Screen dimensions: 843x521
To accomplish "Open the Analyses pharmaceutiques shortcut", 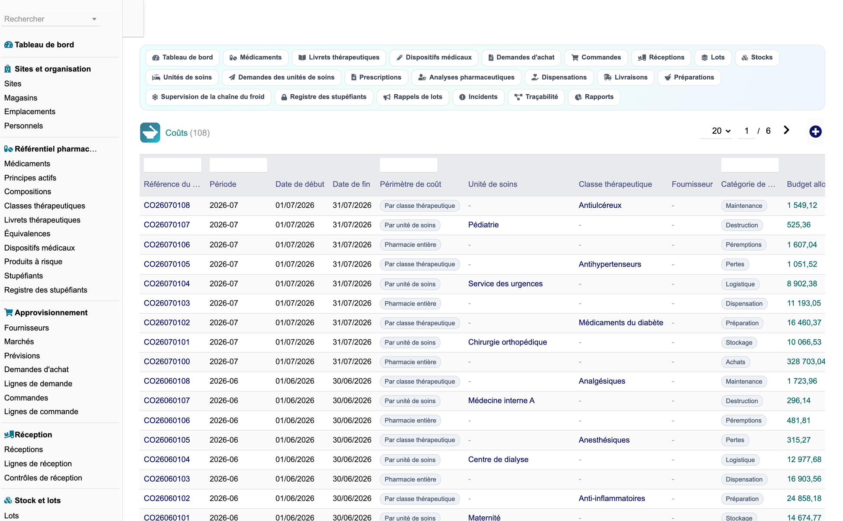I will 467,77.
